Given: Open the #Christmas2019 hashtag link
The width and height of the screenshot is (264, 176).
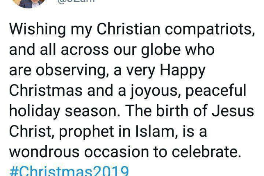Looking at the screenshot, I should (x=68, y=171).
